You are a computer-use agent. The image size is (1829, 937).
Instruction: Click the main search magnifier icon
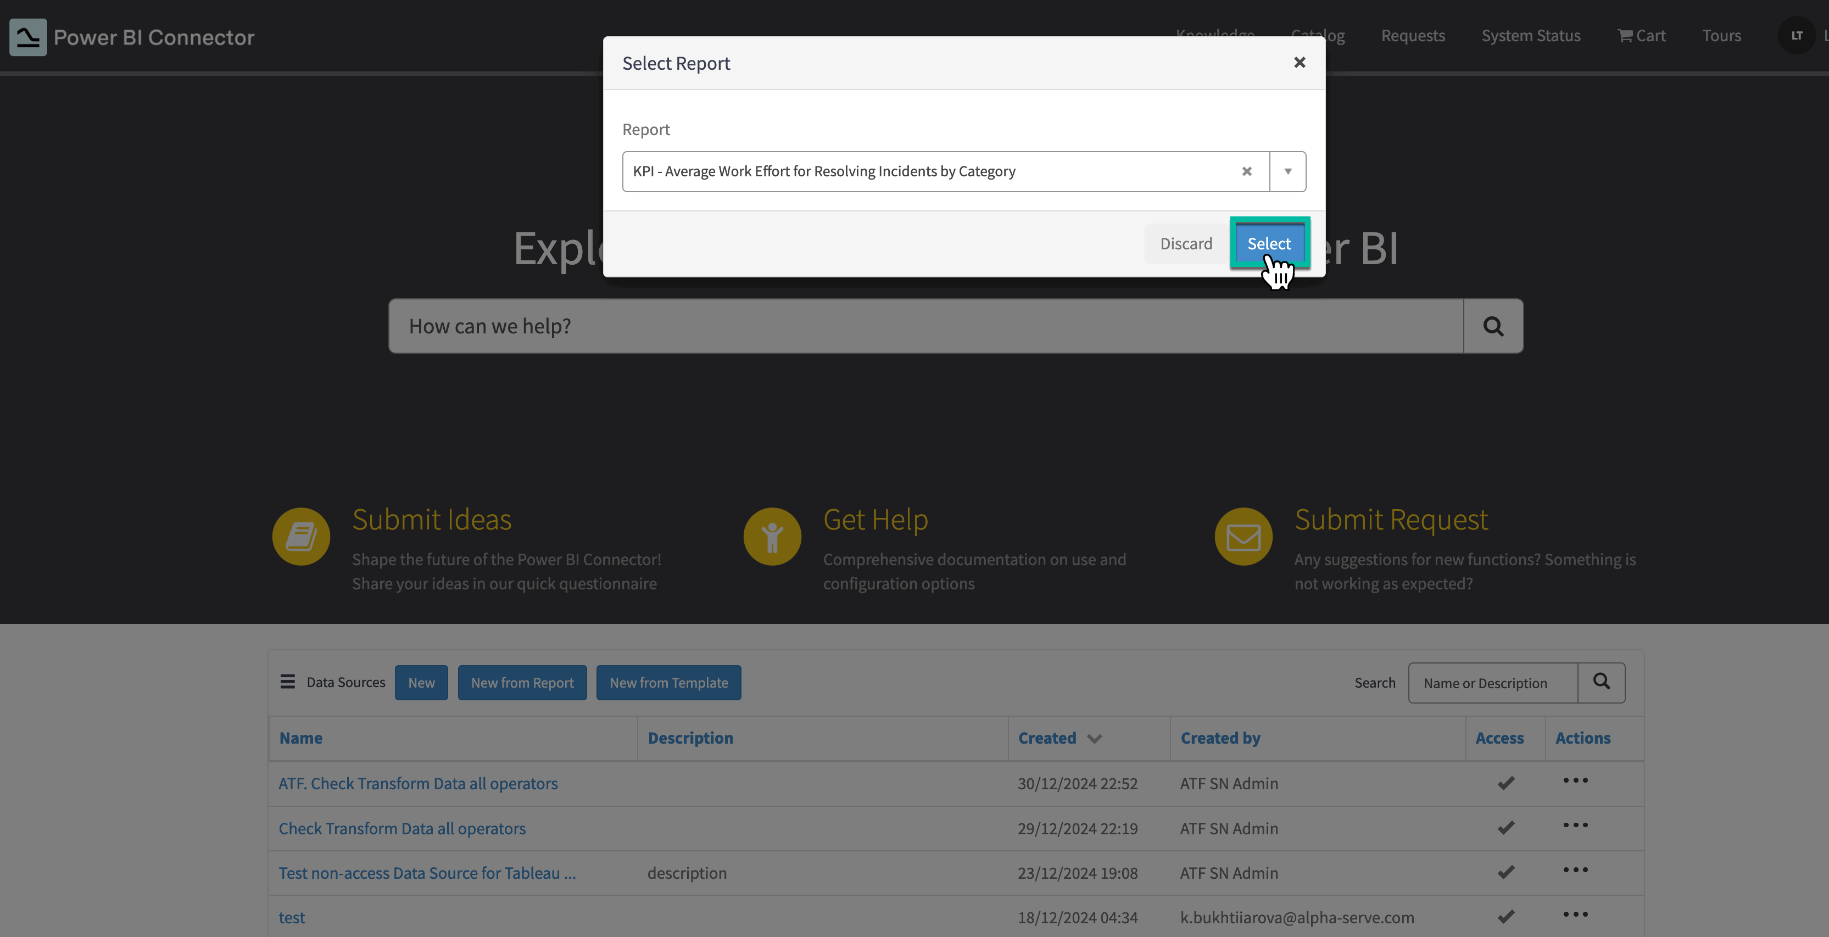pyautogui.click(x=1493, y=326)
